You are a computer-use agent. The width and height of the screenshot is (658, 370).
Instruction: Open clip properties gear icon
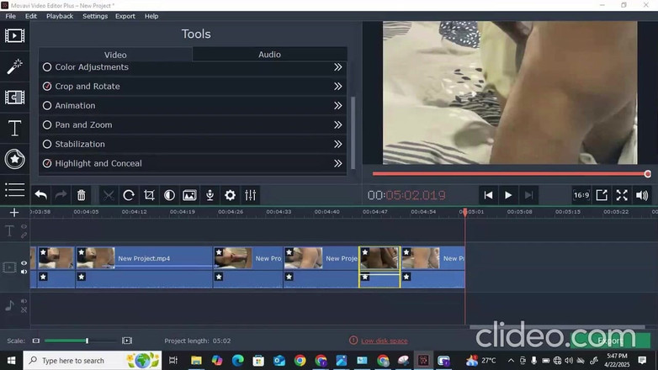pyautogui.click(x=230, y=195)
